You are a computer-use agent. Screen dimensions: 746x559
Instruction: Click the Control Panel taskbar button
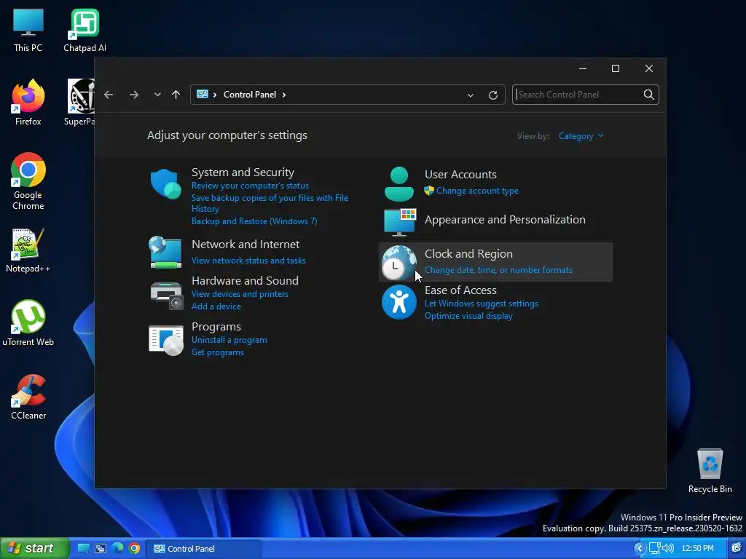point(203,549)
